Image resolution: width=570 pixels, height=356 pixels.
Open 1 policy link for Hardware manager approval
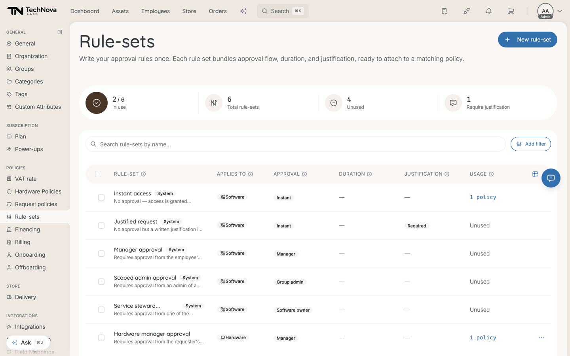(x=483, y=337)
